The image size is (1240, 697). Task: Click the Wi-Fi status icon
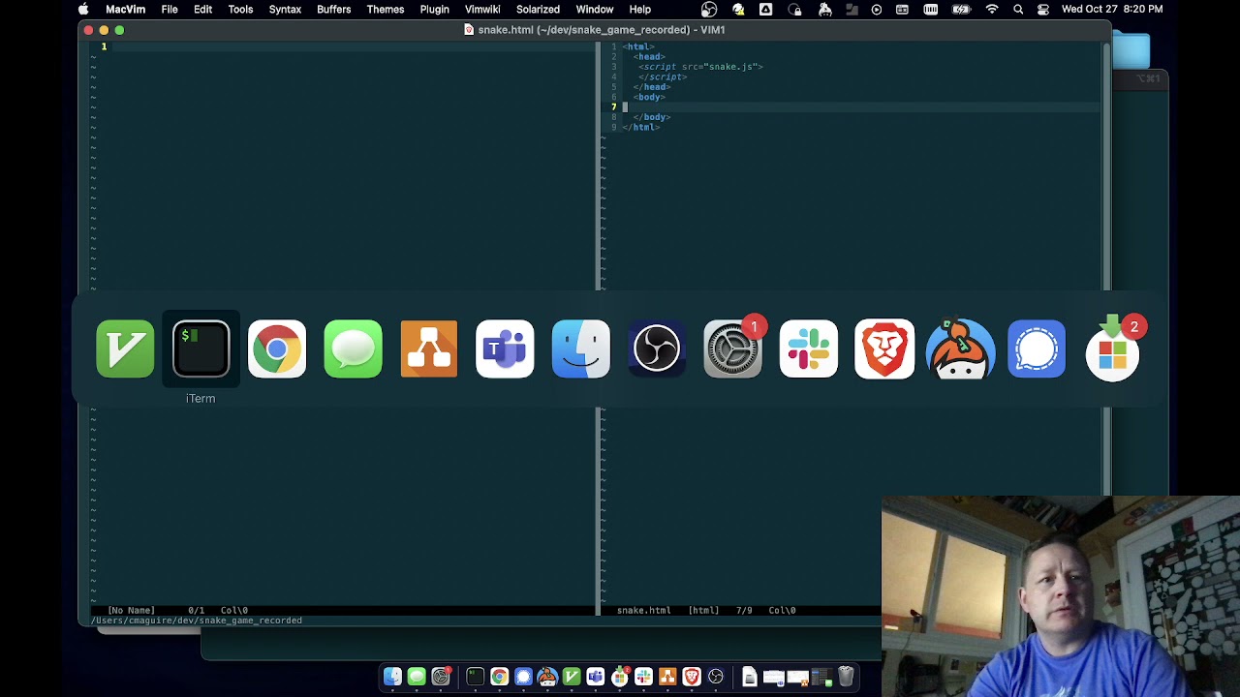(991, 10)
